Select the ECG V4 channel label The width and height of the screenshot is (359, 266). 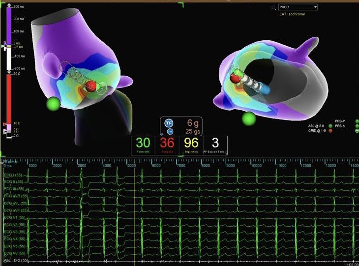click(x=15, y=239)
